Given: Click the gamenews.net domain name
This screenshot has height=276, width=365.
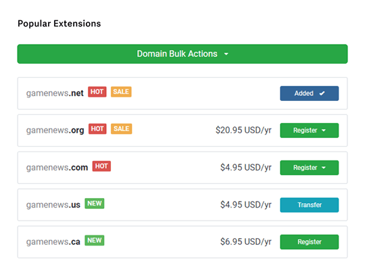Looking at the screenshot, I should pyautogui.click(x=55, y=93).
